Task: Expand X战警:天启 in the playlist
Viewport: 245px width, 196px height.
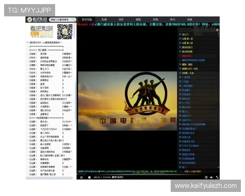Action: (180, 73)
